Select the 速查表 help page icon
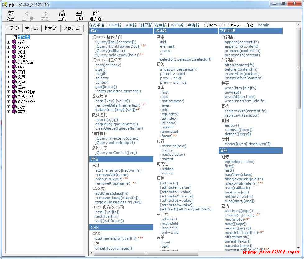 click(15, 37)
